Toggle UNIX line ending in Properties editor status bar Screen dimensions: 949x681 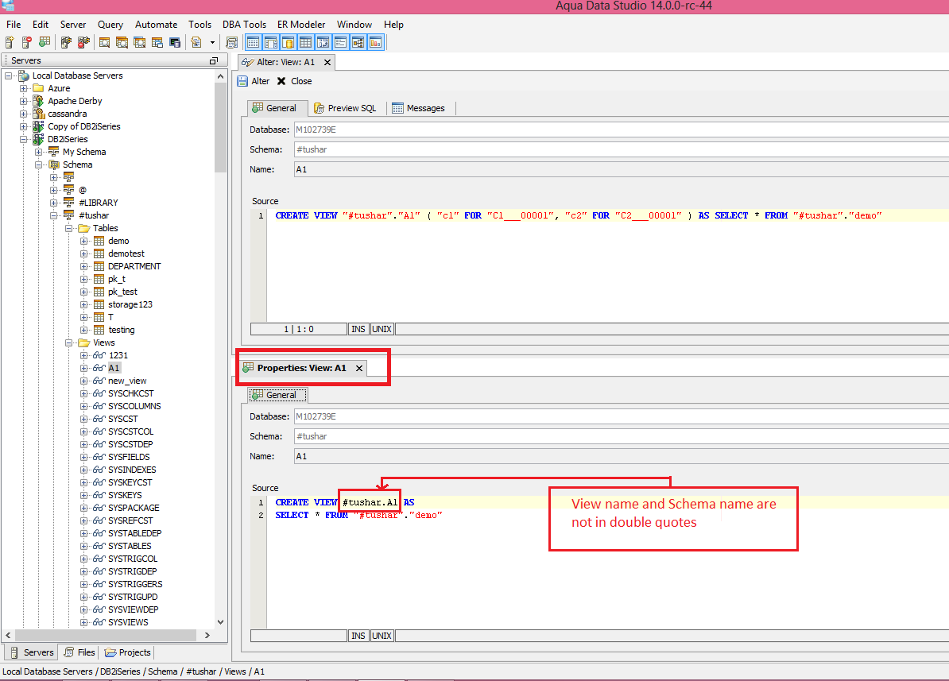click(x=382, y=636)
